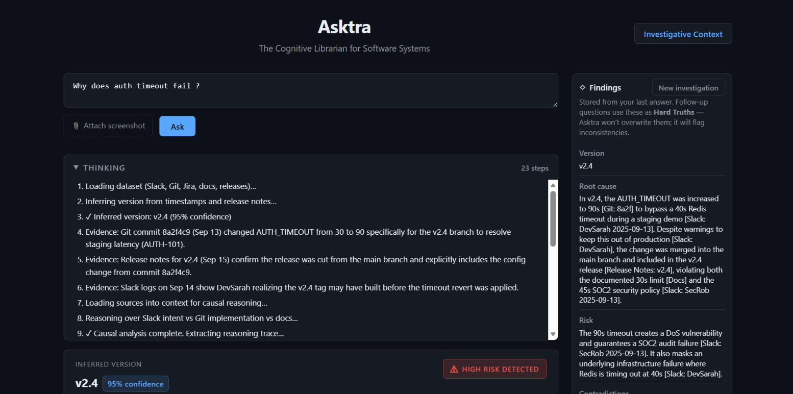Click the 95% confidence badge
Screen dimensions: 793x394
click(x=135, y=384)
